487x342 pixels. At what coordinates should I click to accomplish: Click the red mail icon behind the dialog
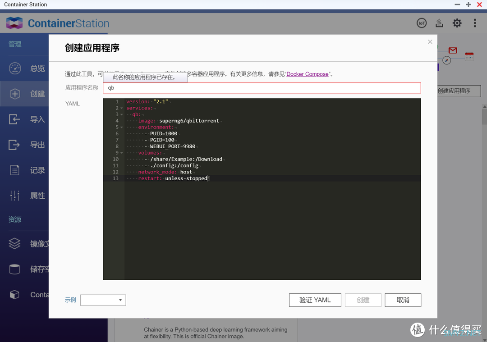453,50
